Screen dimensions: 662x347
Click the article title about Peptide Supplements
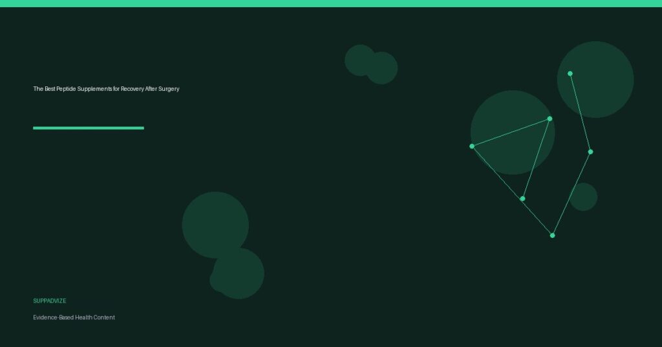point(106,88)
